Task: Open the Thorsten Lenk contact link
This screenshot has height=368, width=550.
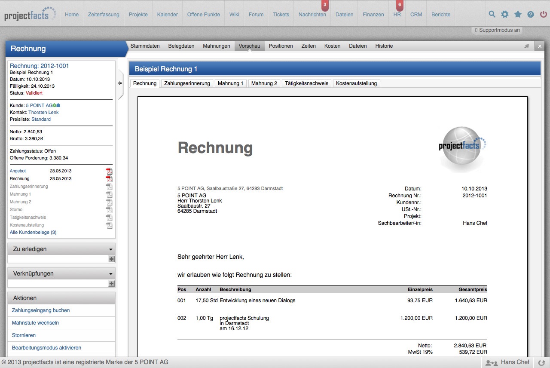Action: pos(43,112)
